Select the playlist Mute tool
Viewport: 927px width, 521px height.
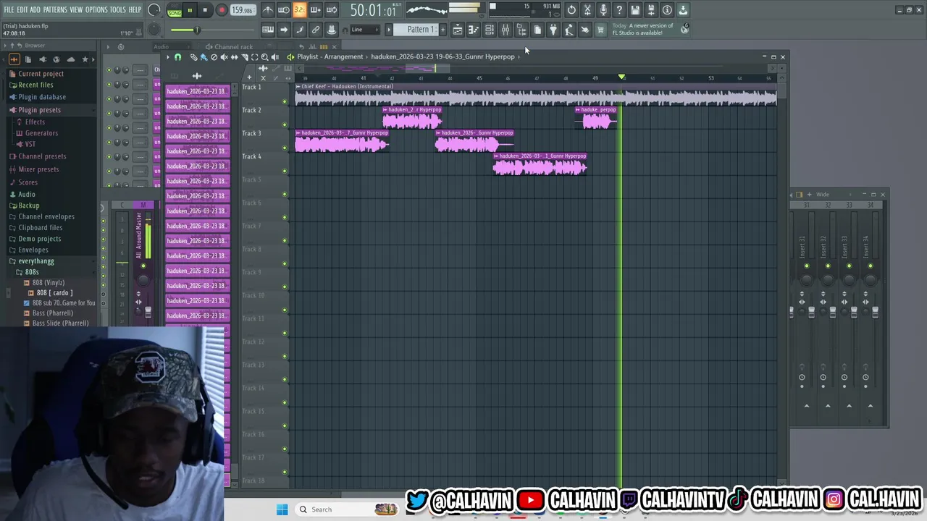click(x=224, y=56)
